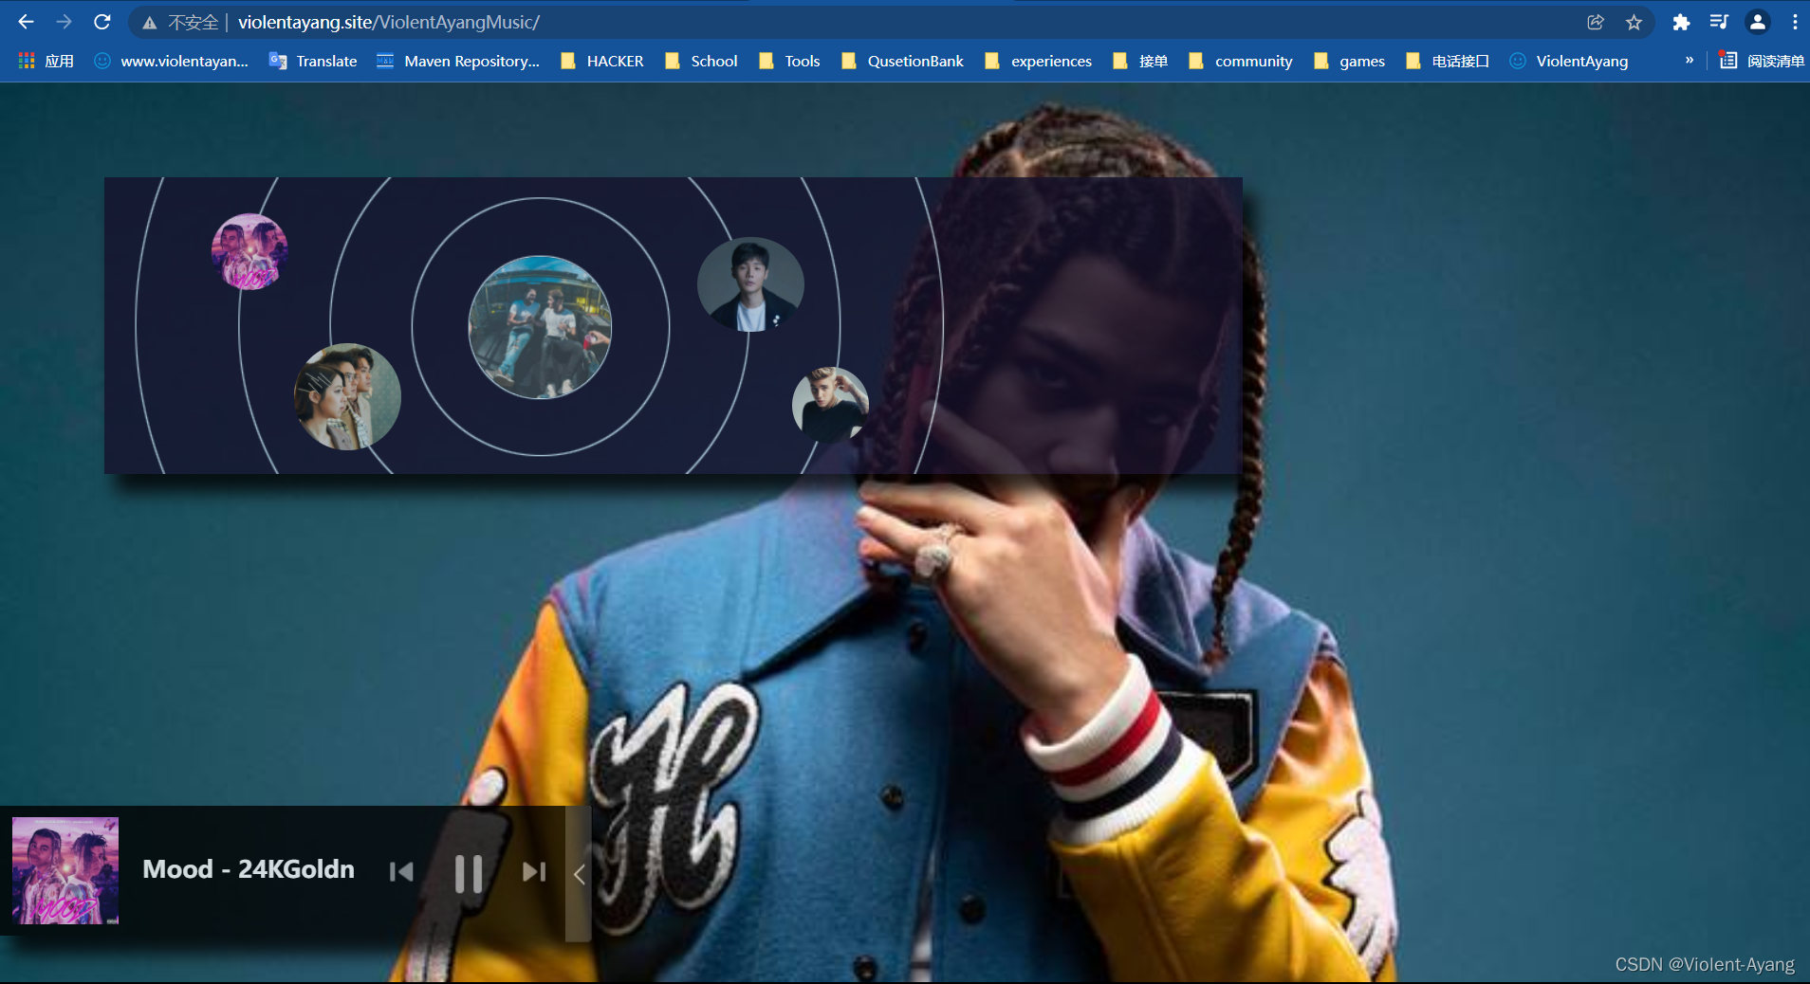Reload the page

[102, 22]
